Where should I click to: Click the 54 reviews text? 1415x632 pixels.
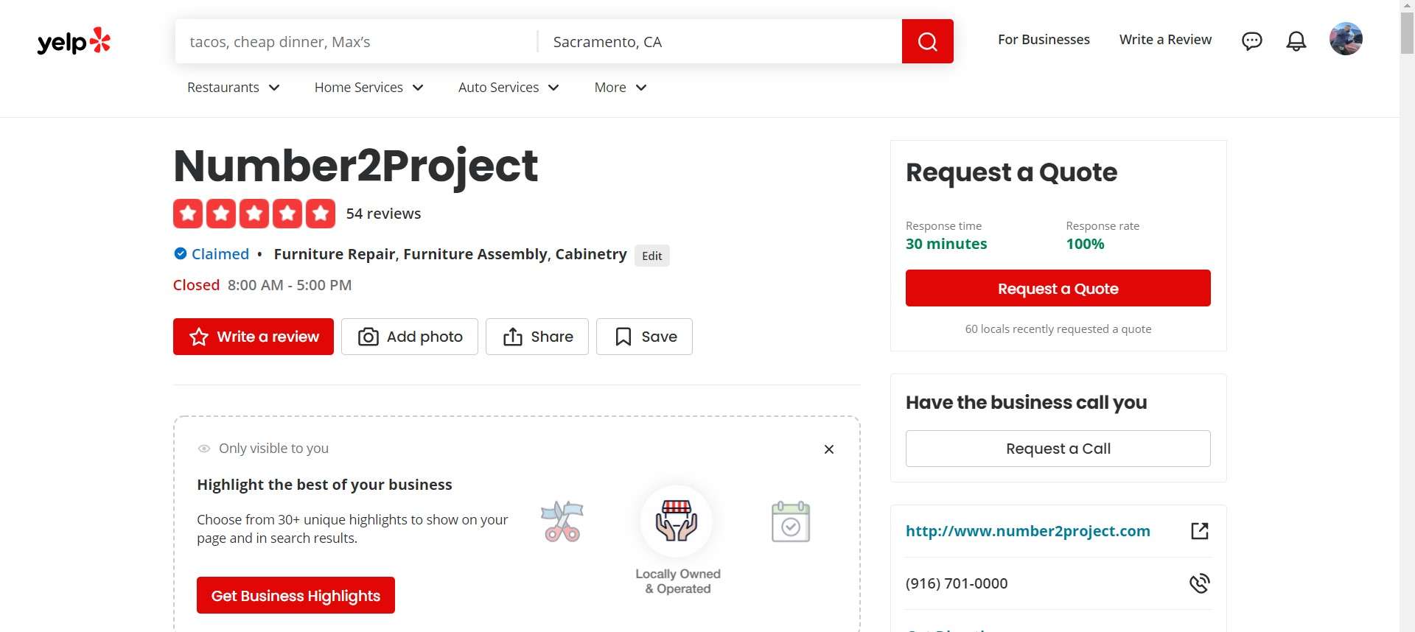point(383,214)
